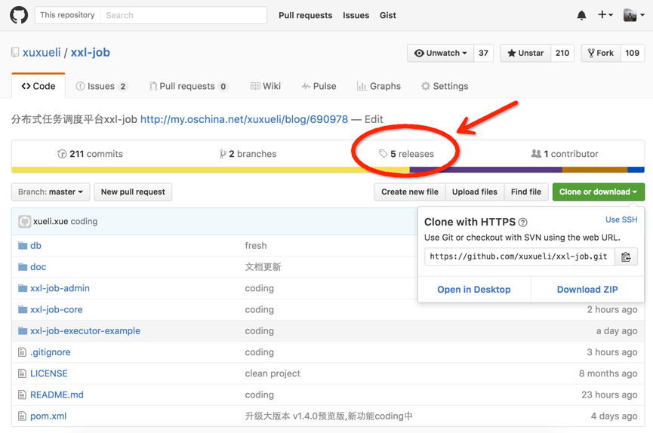Open the 5 releases tag link
Screen dimensions: 653x433
click(x=406, y=154)
